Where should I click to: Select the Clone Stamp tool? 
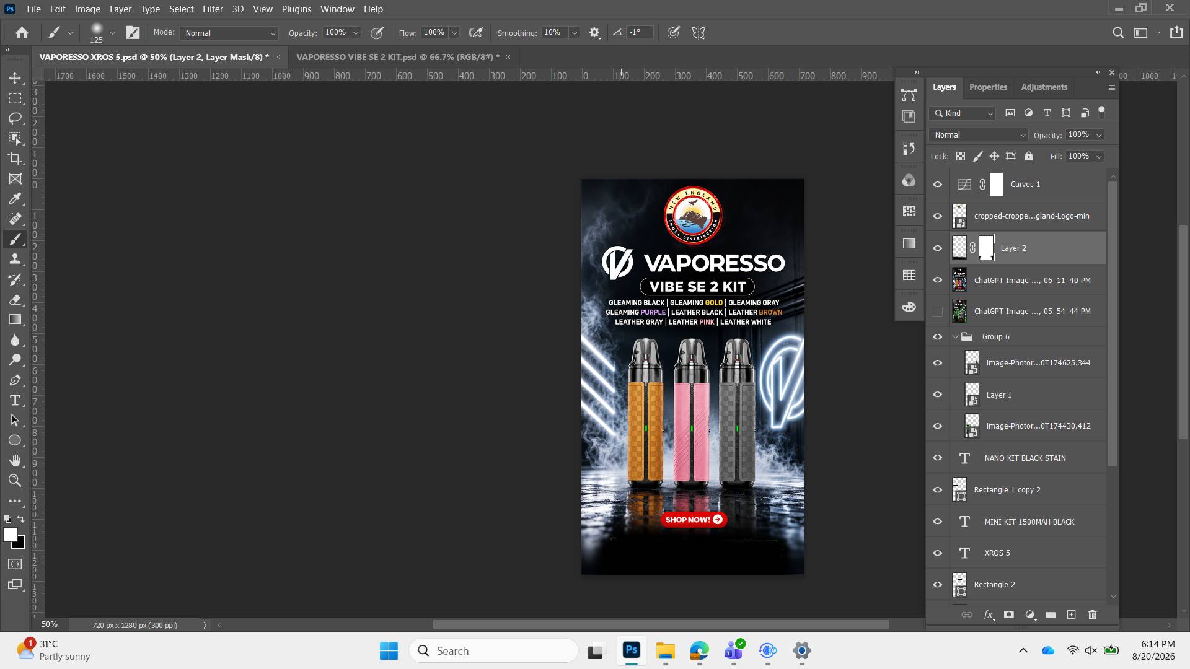[x=15, y=259]
